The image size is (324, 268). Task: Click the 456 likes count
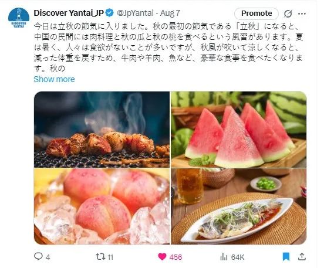click(x=176, y=257)
